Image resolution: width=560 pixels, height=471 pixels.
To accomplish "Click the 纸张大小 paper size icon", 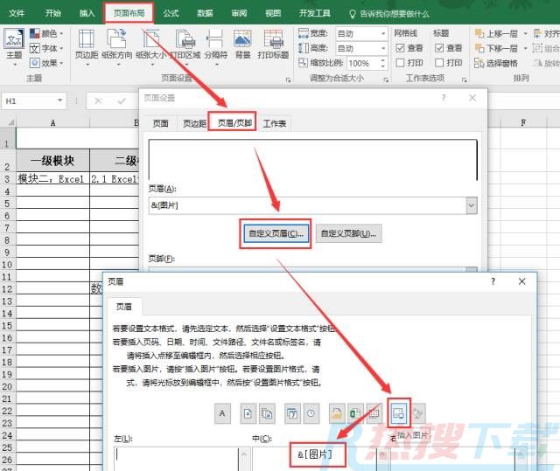I will [x=150, y=39].
